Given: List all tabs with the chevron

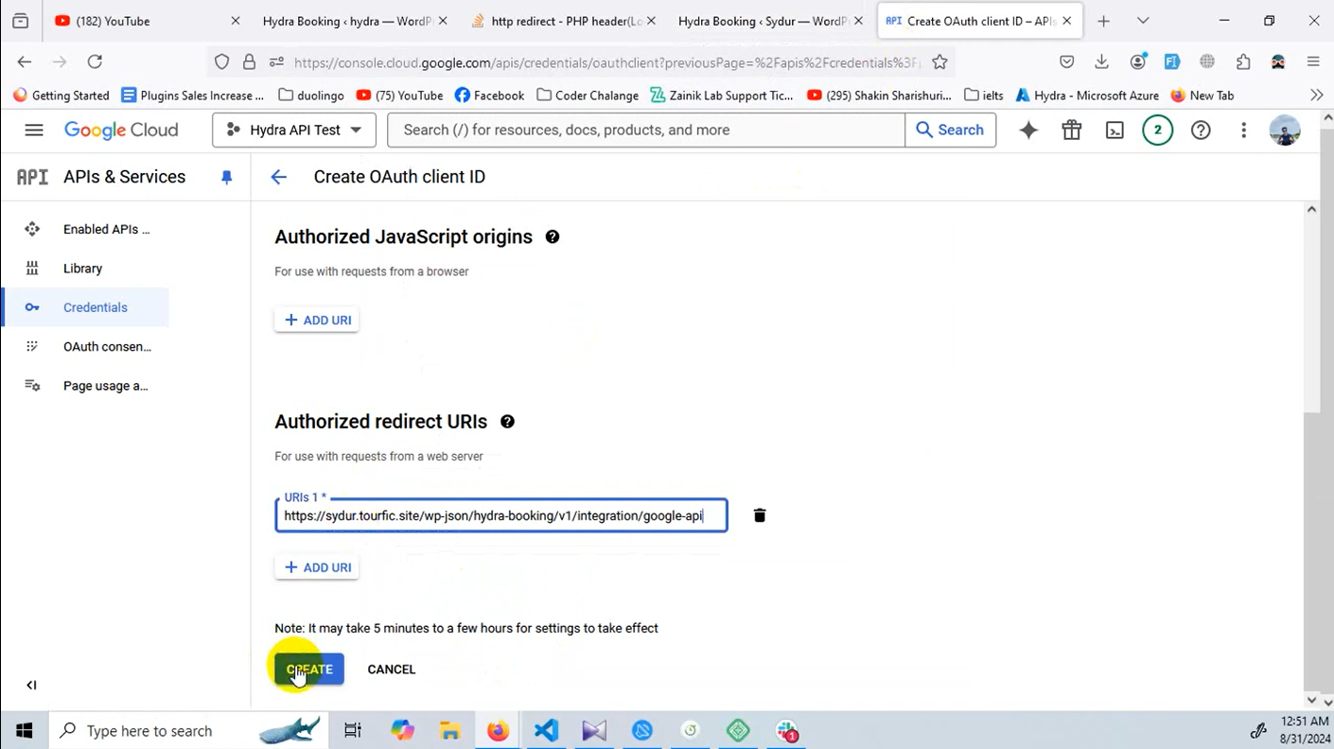Looking at the screenshot, I should [1143, 21].
